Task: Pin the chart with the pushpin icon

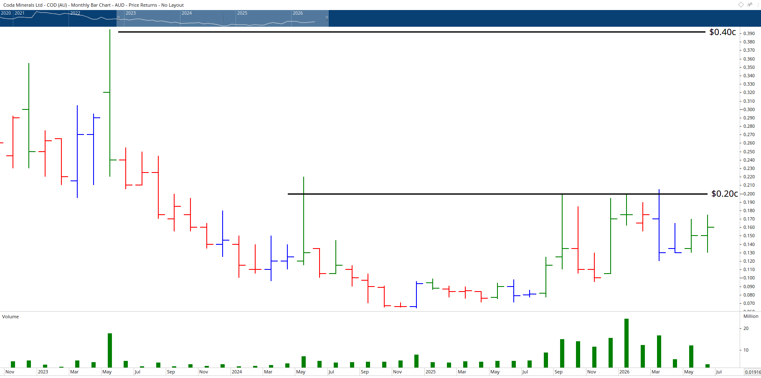Action: coord(750,5)
